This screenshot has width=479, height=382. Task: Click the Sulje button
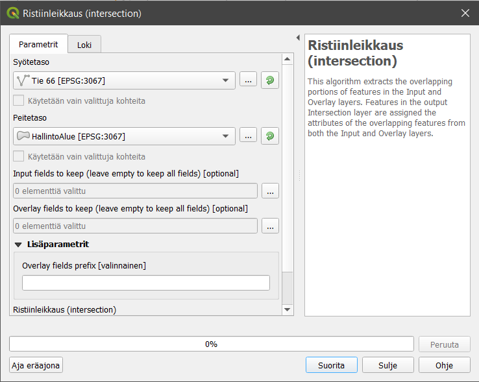click(x=387, y=365)
